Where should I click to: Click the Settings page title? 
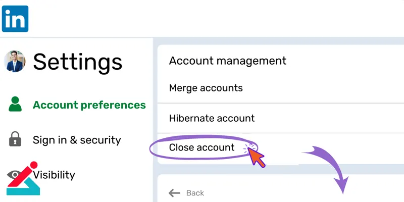click(78, 62)
